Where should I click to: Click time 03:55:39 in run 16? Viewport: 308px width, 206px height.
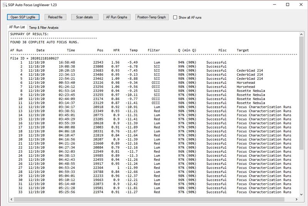pyautogui.click(x=67, y=123)
